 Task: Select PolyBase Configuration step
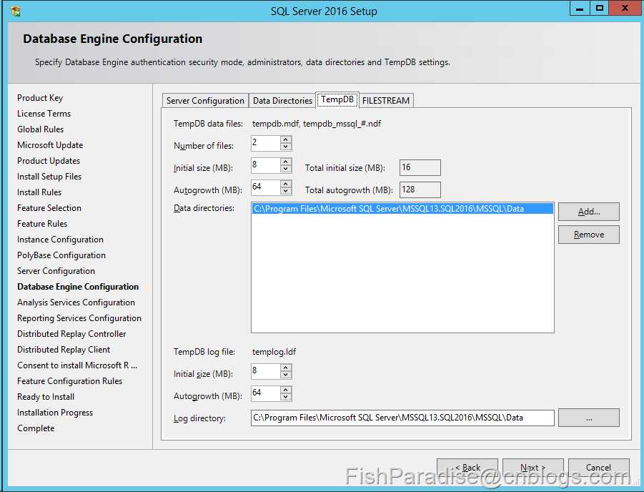61,255
